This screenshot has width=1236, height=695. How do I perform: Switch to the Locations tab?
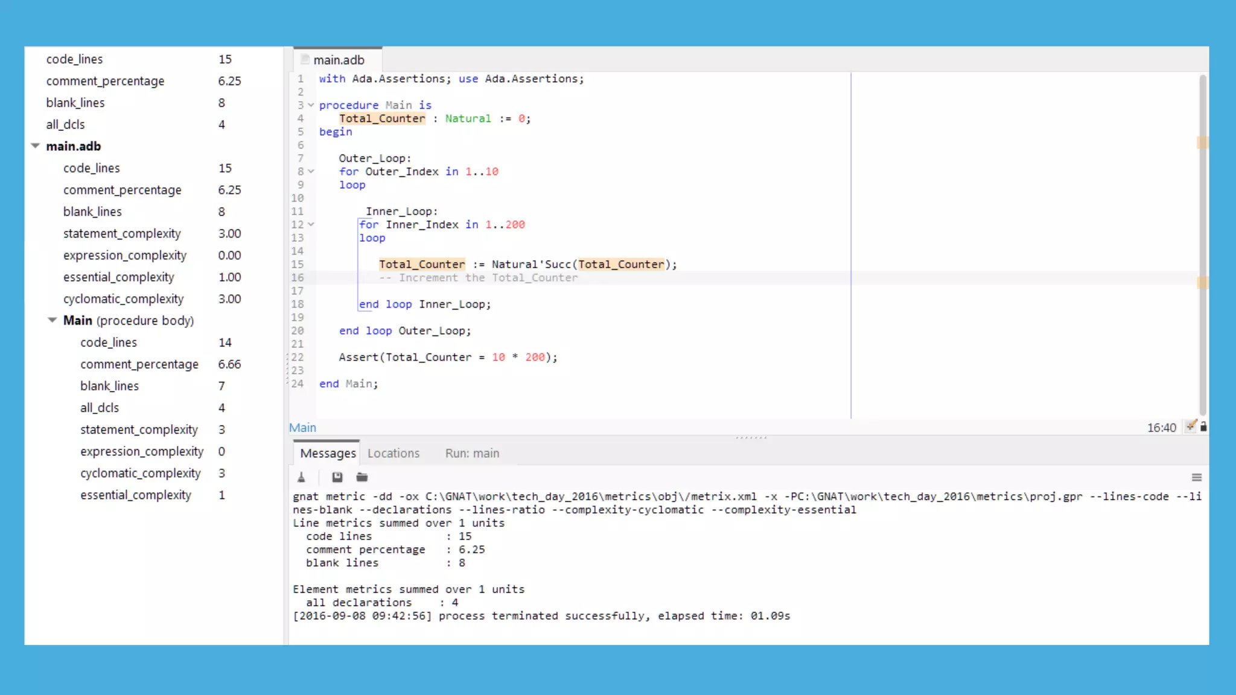(x=393, y=453)
